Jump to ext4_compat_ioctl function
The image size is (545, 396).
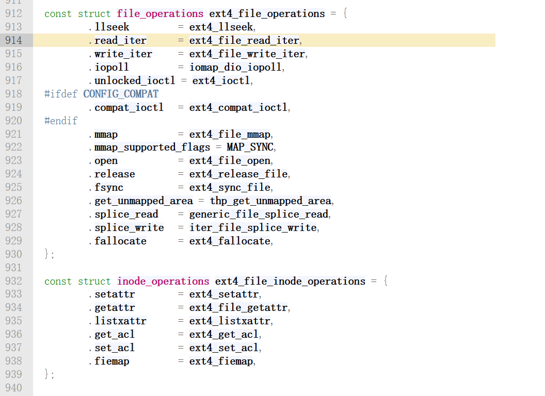[239, 107]
